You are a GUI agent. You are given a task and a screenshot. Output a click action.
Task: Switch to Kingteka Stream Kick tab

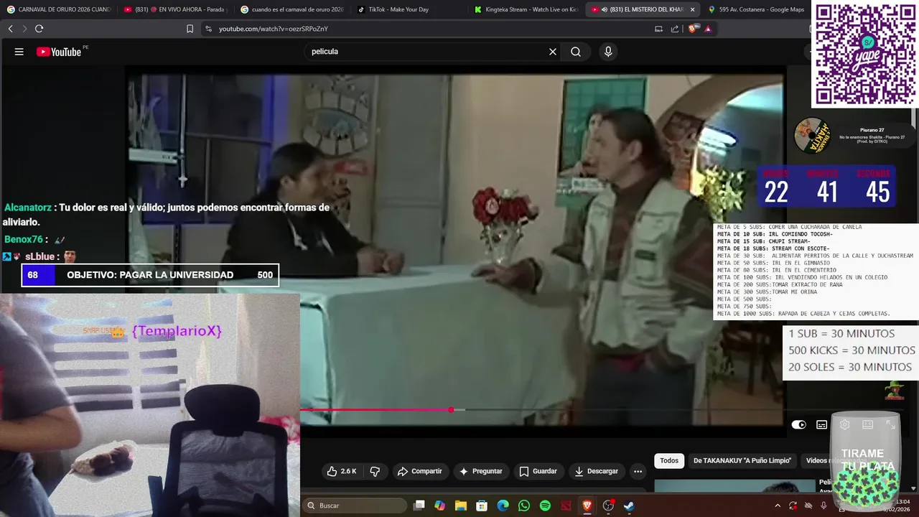click(x=525, y=9)
